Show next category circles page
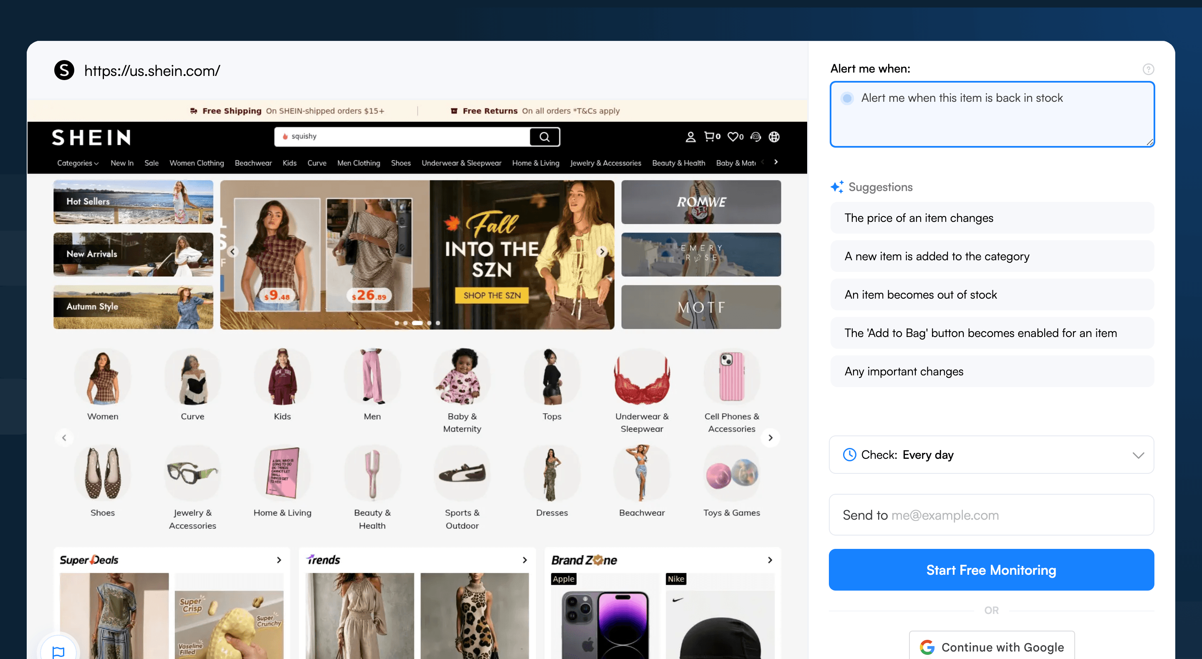 coord(770,438)
